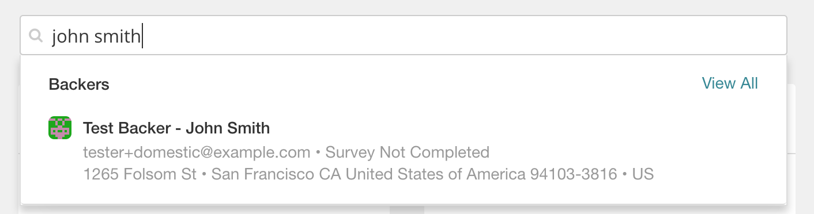Viewport: 814px width, 214px height.
Task: Click the Backers section heading
Action: [79, 85]
